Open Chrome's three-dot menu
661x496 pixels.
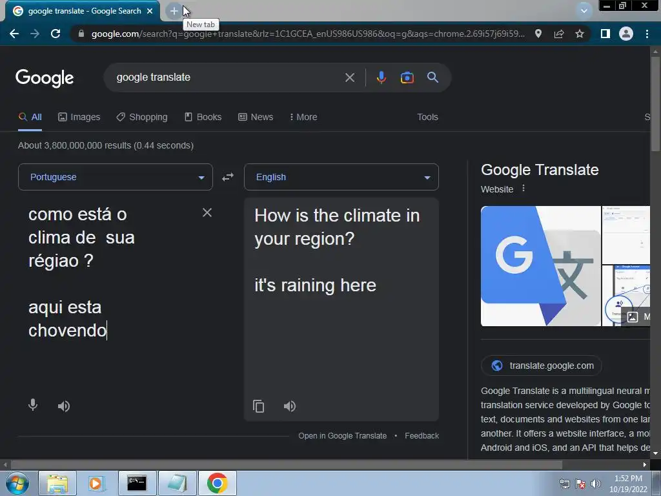pyautogui.click(x=647, y=34)
